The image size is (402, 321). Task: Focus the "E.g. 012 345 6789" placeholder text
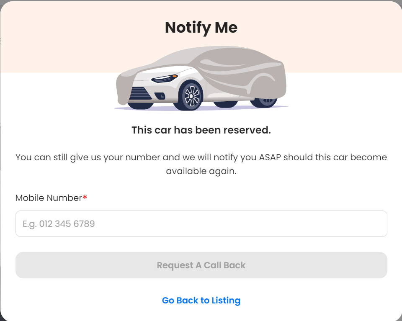coord(59,224)
